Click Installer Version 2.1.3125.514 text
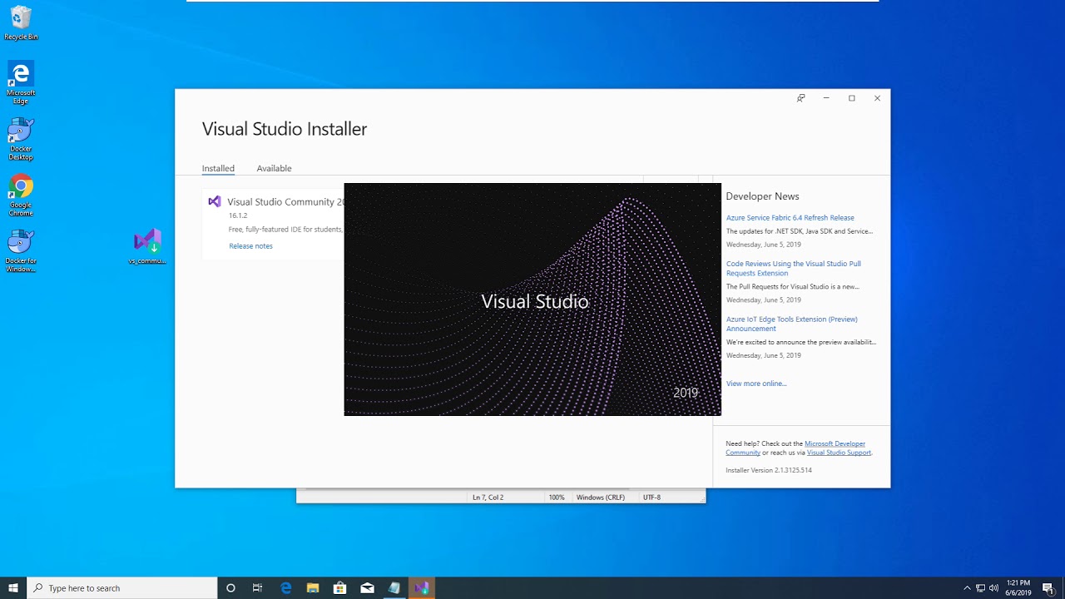Image resolution: width=1065 pixels, height=599 pixels. [769, 470]
